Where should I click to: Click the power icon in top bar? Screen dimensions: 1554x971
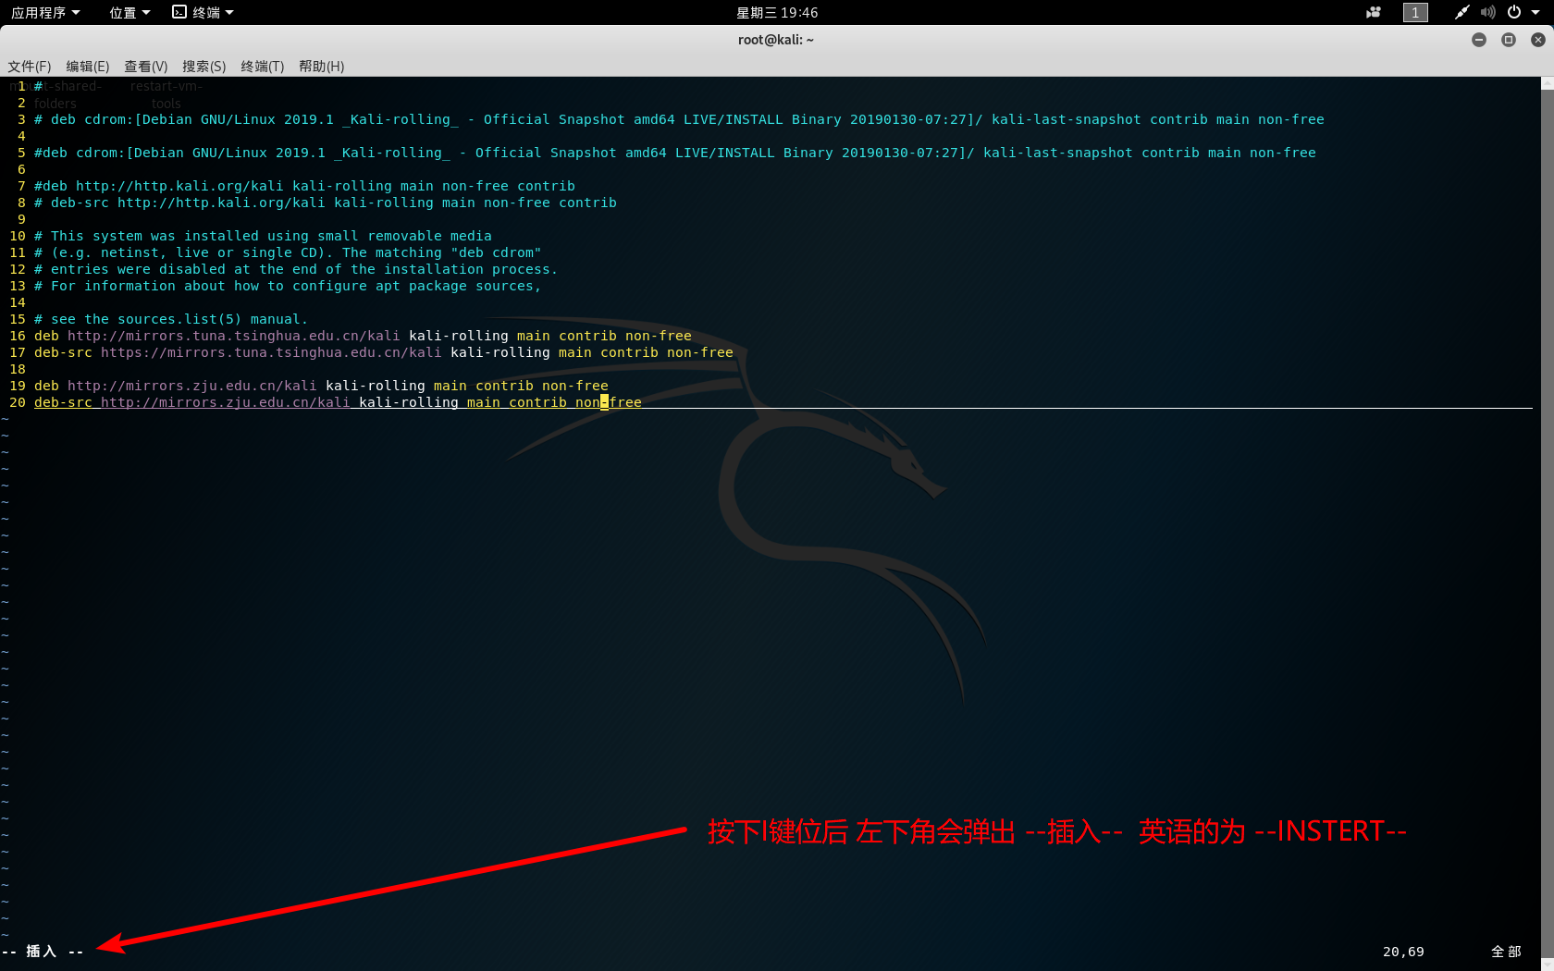pos(1514,12)
